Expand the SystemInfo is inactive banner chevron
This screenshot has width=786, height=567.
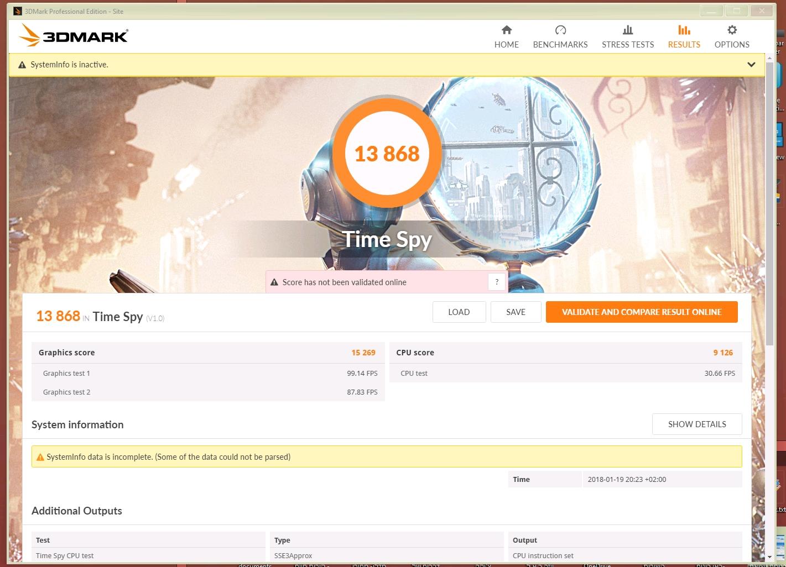point(751,65)
